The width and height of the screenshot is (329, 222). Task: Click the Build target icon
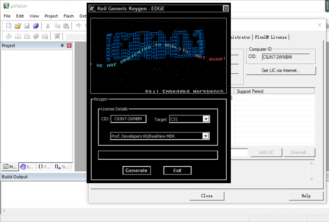coord(18,36)
